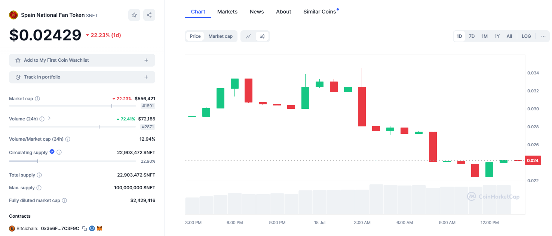Click the star watchlist icon
Viewport: 552px width, 236px height.
(134, 15)
